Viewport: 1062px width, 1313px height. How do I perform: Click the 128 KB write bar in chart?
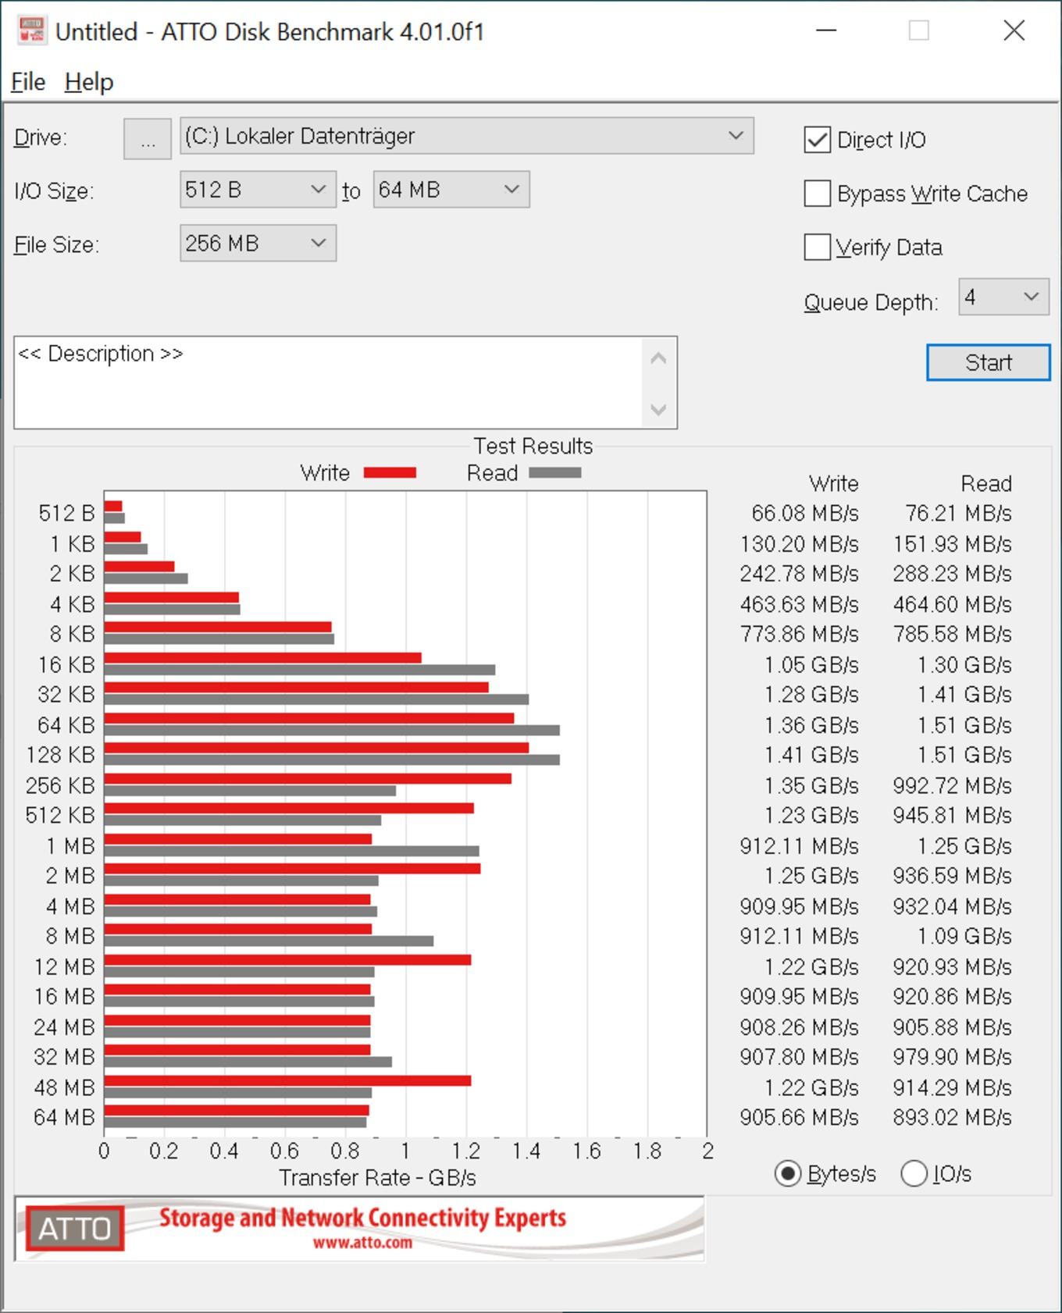[316, 748]
